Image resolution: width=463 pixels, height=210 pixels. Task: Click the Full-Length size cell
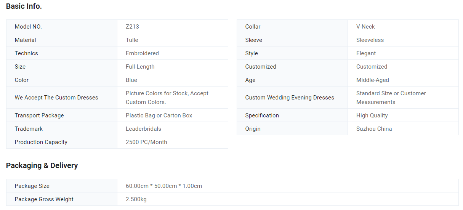click(140, 67)
